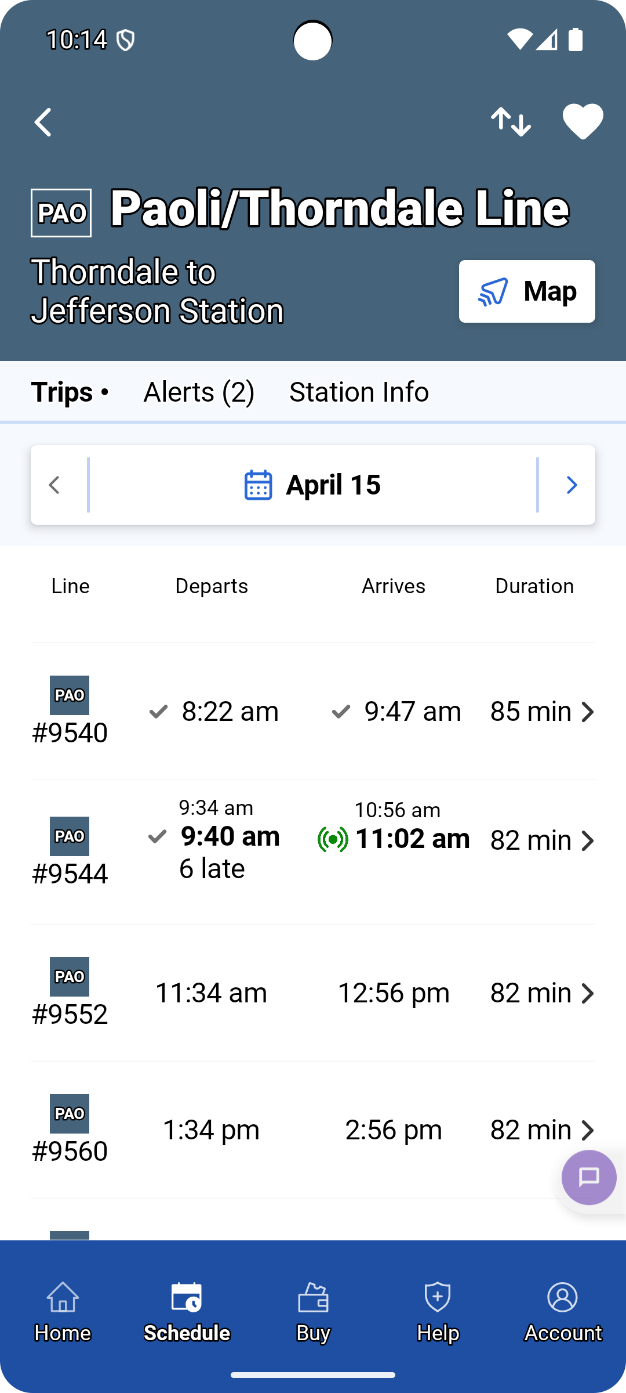Switch to the Alerts (2) tab
The width and height of the screenshot is (626, 1393).
(x=199, y=392)
